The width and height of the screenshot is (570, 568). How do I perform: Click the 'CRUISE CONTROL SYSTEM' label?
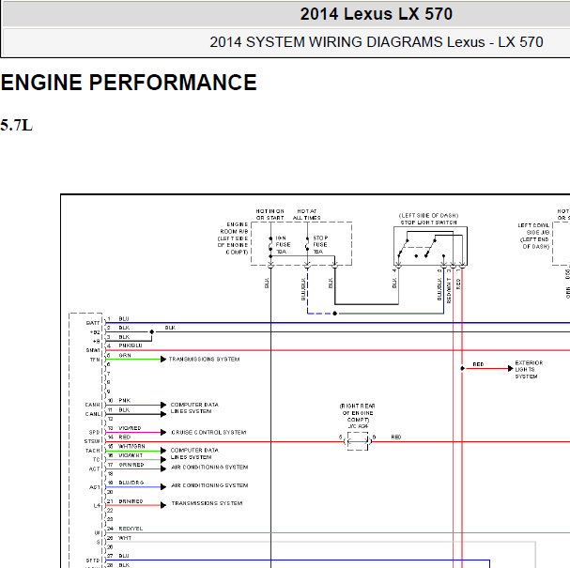(x=208, y=433)
